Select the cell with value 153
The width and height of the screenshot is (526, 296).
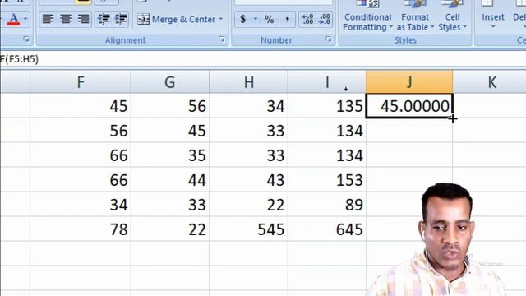tap(327, 180)
